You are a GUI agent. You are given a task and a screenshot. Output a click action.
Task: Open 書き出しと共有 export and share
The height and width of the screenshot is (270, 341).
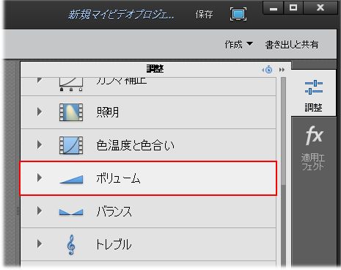pyautogui.click(x=292, y=45)
